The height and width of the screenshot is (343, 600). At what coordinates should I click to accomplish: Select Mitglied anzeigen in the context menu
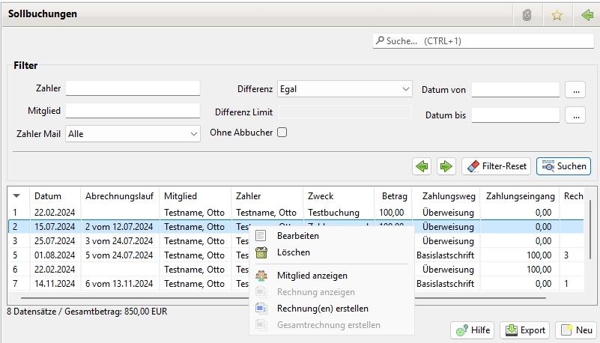[312, 276]
